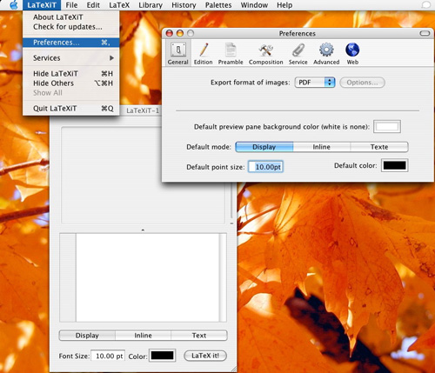Screen dimensions: 435x373
Task: Open the File menu
Action: coord(71,5)
